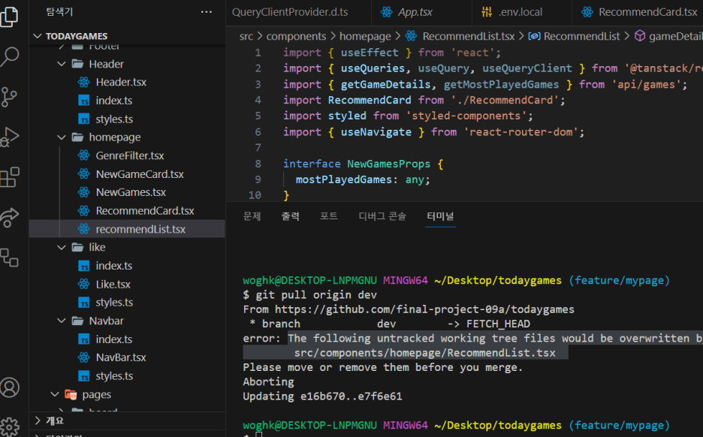Switch to QueryClientProvider.d.ts tab

click(x=290, y=12)
